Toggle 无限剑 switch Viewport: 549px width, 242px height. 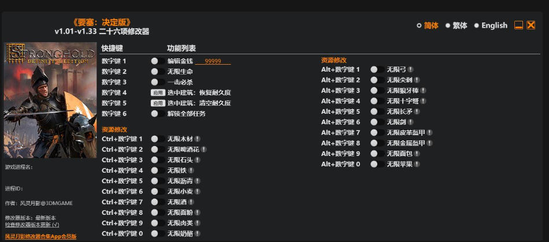coord(377,122)
